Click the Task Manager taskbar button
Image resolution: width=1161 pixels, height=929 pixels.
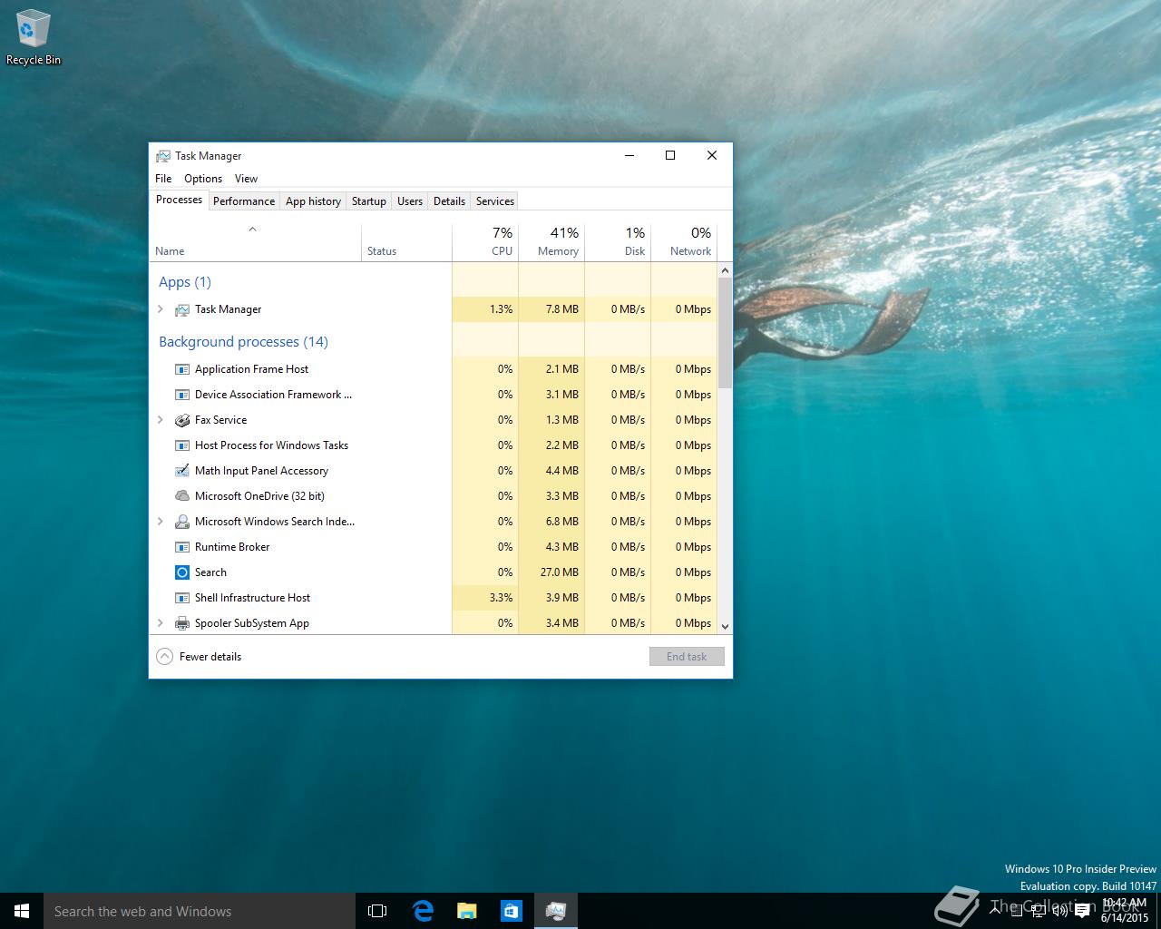pyautogui.click(x=556, y=911)
